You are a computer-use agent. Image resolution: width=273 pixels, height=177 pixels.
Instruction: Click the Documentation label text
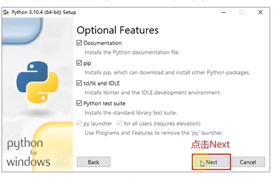102,43
